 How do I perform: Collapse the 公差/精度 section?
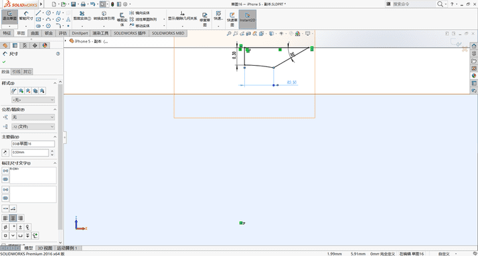tap(55, 109)
